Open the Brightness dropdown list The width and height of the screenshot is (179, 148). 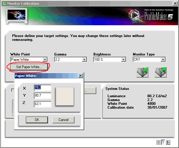point(124,60)
